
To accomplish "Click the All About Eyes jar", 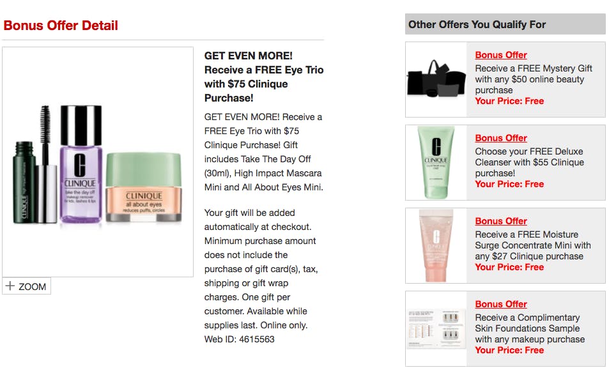I will pos(144,188).
